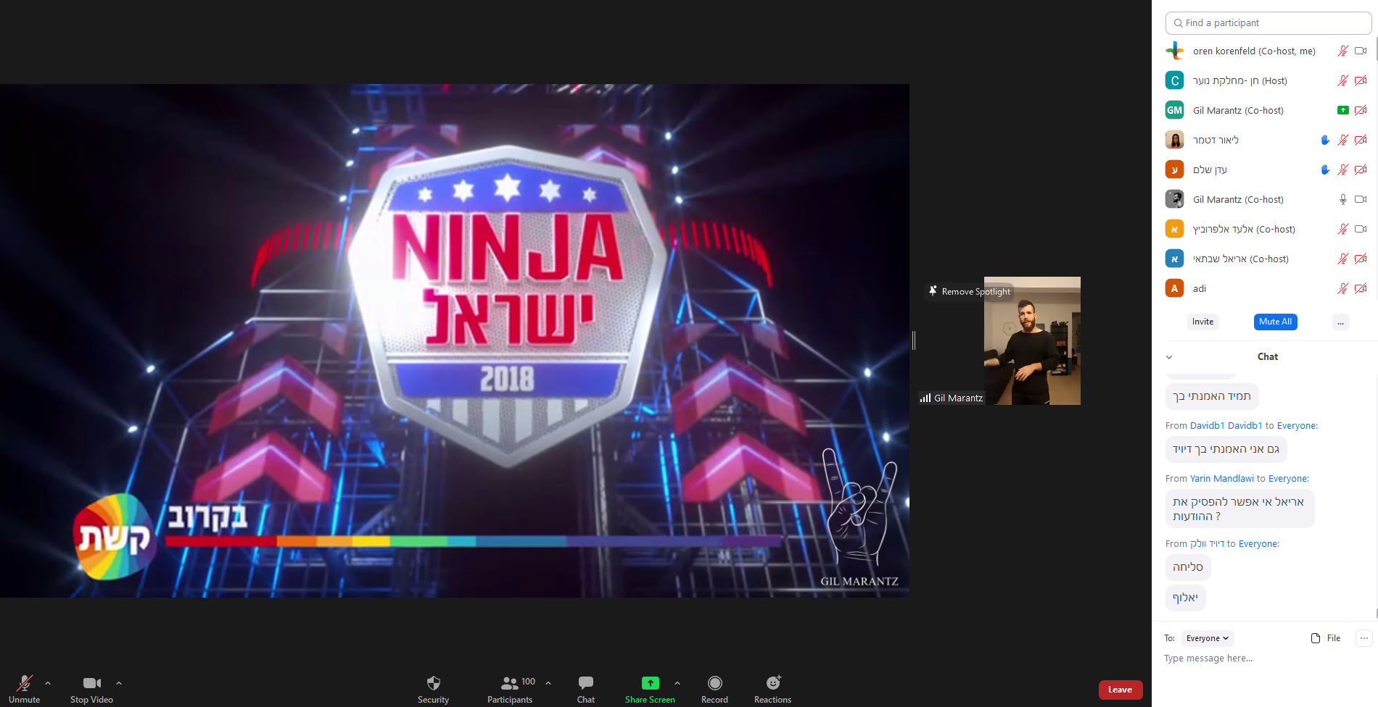Unmute yourself via the microphone icon
1378x707 pixels.
tap(24, 684)
